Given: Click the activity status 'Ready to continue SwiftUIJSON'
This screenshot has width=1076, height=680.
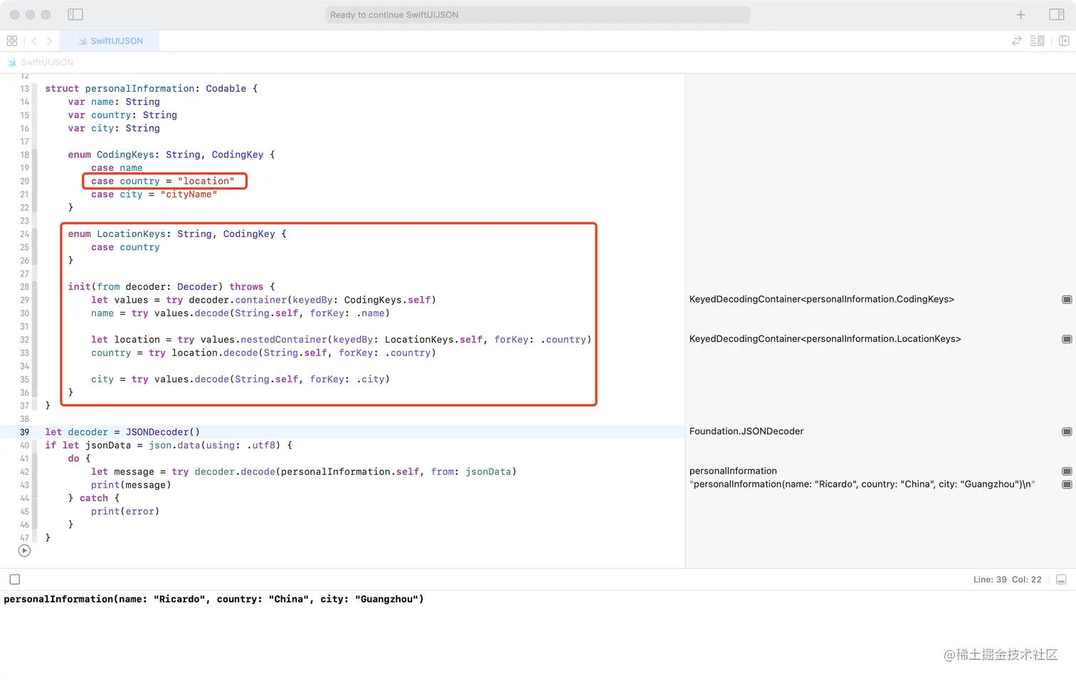Looking at the screenshot, I should point(537,14).
